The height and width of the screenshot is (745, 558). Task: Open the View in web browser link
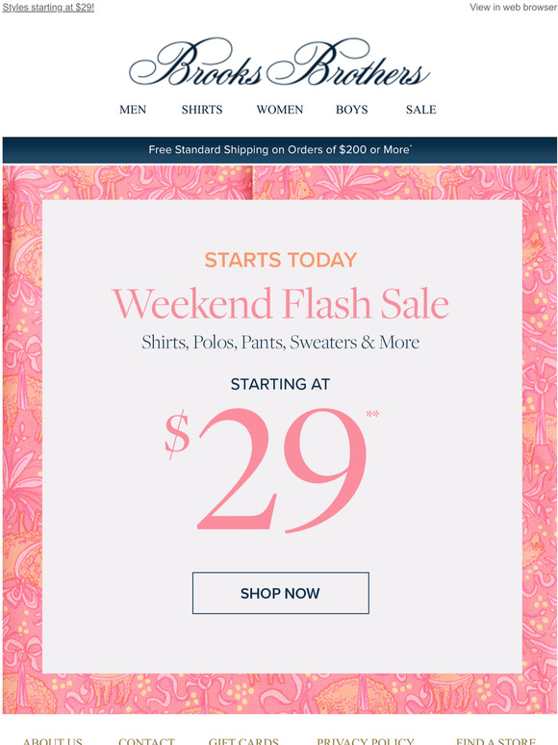pyautogui.click(x=513, y=7)
